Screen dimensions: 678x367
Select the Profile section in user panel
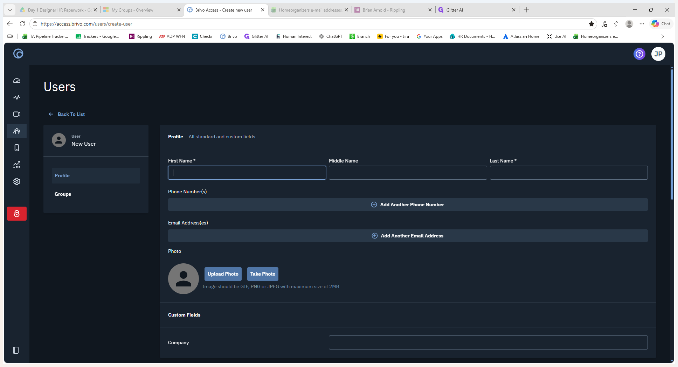pos(96,175)
